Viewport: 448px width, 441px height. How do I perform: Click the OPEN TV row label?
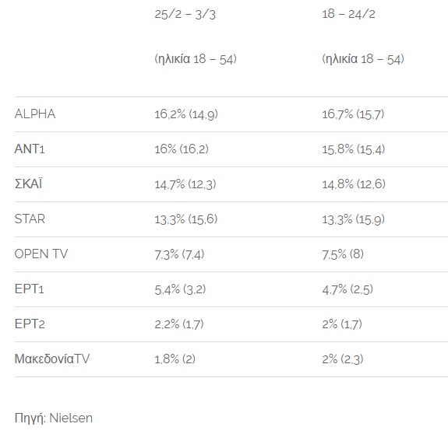[41, 254]
